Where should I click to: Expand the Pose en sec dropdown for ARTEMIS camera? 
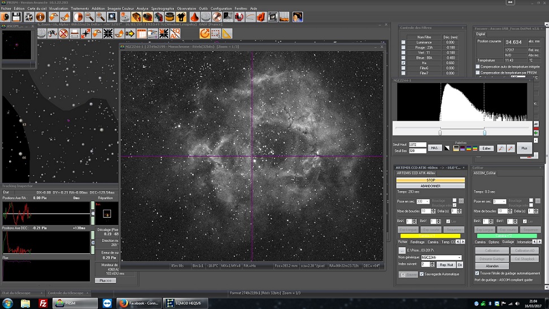pos(427,201)
